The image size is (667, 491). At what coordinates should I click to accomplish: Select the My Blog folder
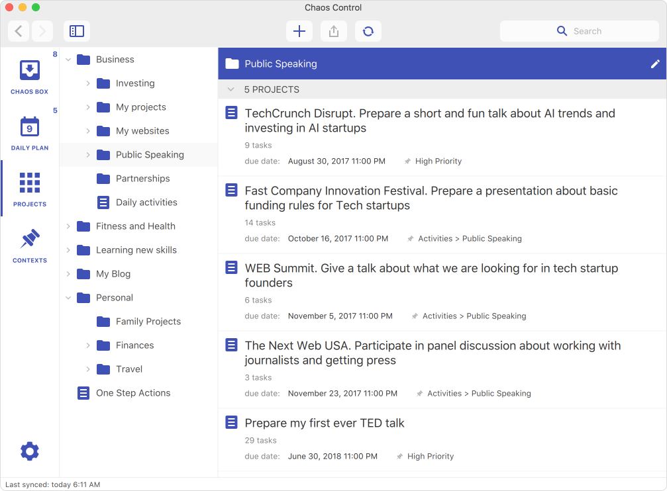click(x=138, y=274)
